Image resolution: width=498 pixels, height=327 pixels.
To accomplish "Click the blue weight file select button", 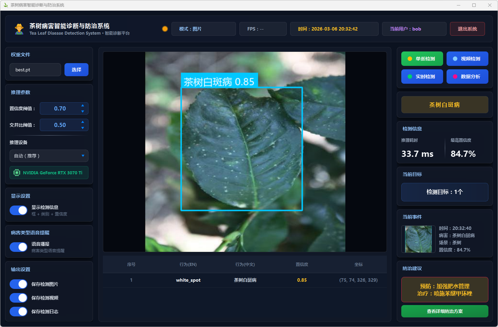I will coord(76,70).
